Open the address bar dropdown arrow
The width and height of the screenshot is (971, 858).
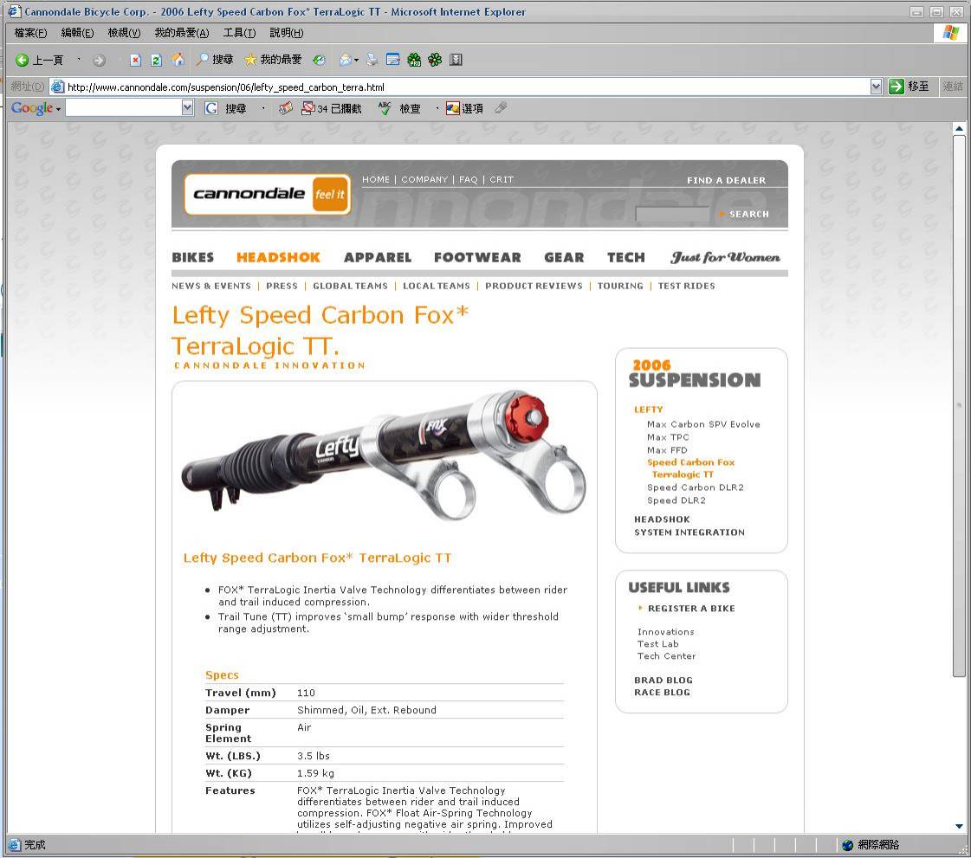point(876,87)
